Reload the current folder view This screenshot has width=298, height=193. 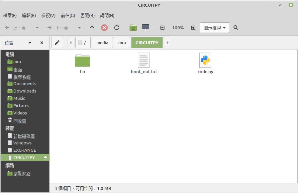117,28
